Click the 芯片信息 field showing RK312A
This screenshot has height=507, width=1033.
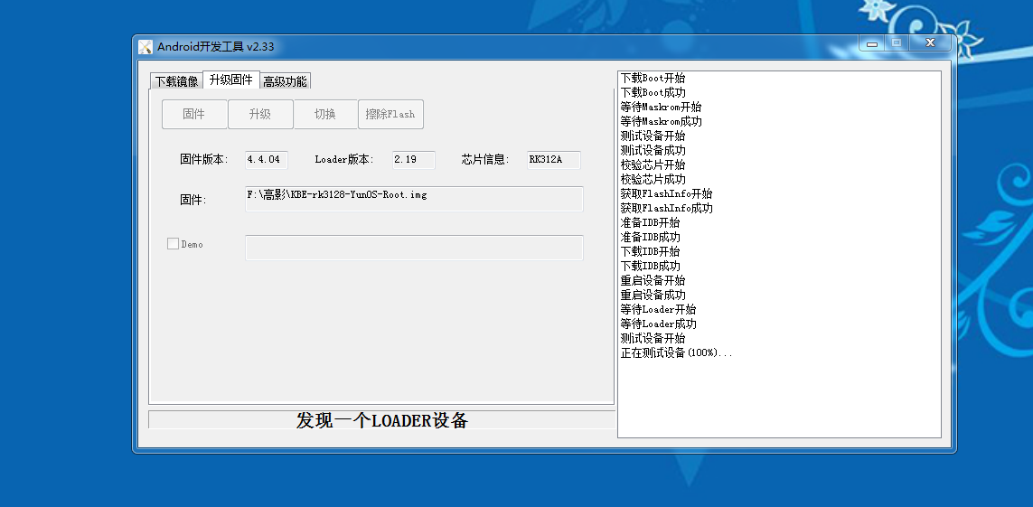tap(553, 159)
